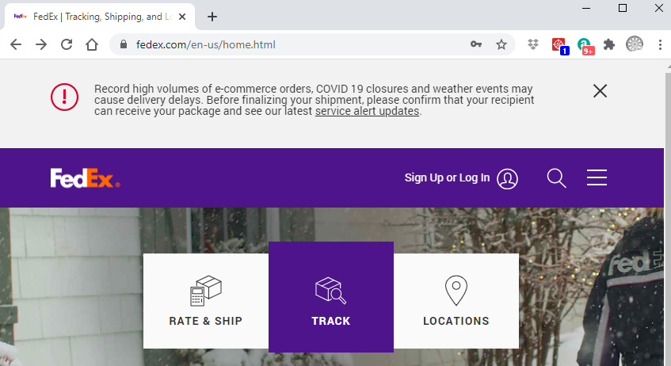Viewport: 671px width, 366px height.
Task: Select the Track tile
Action: click(331, 297)
